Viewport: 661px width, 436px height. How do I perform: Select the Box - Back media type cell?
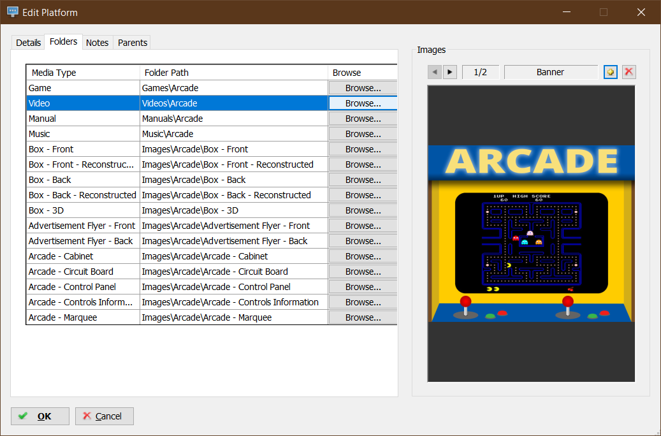coord(83,180)
